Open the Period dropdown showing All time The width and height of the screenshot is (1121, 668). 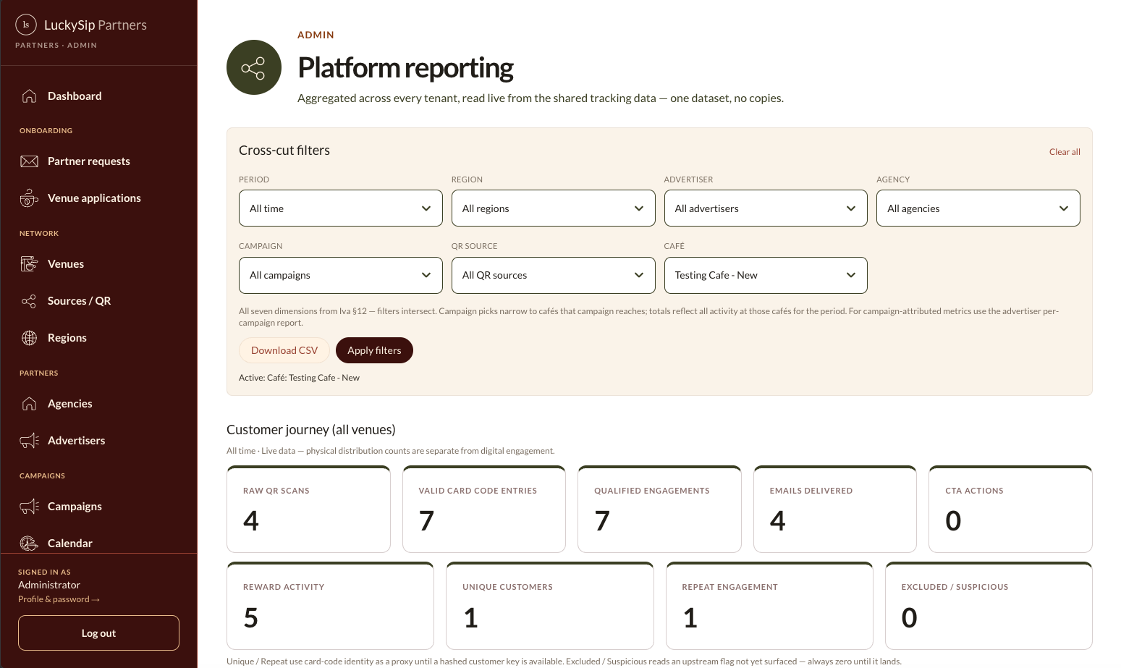point(341,208)
